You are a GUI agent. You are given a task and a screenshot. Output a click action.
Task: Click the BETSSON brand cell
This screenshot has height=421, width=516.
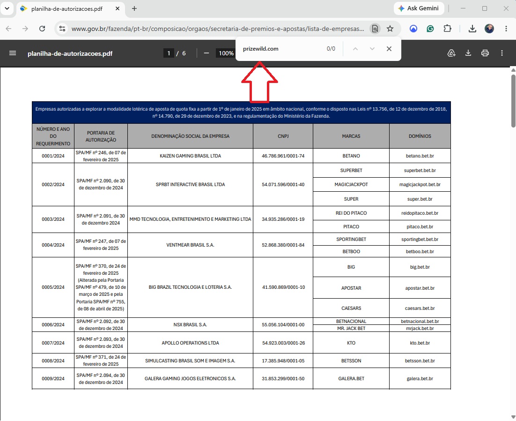point(351,361)
